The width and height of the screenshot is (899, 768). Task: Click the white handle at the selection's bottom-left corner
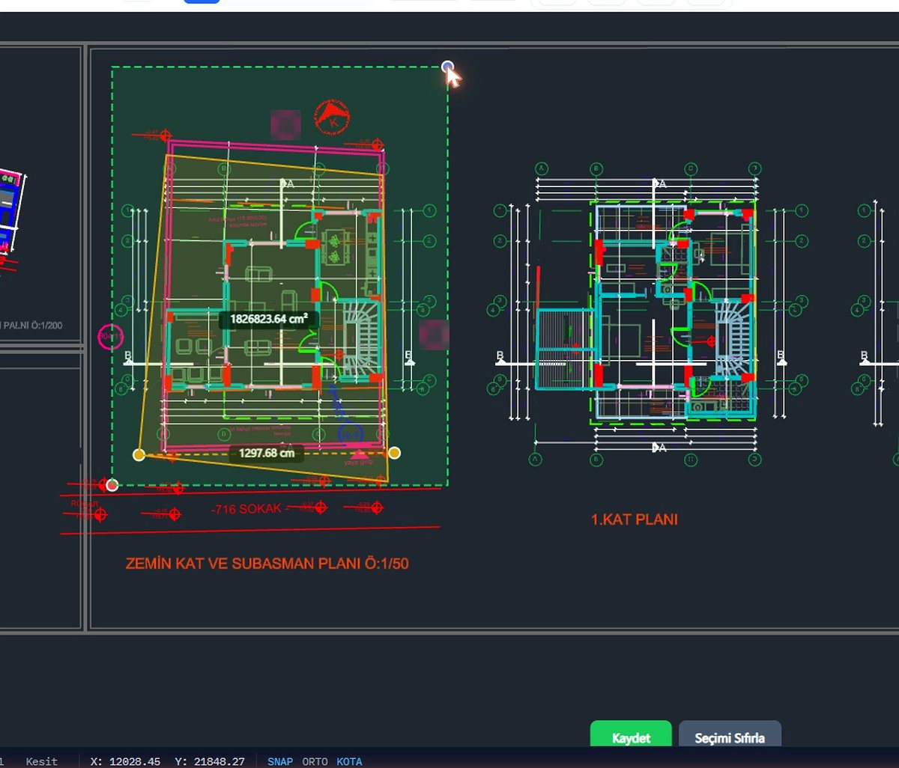click(x=112, y=485)
